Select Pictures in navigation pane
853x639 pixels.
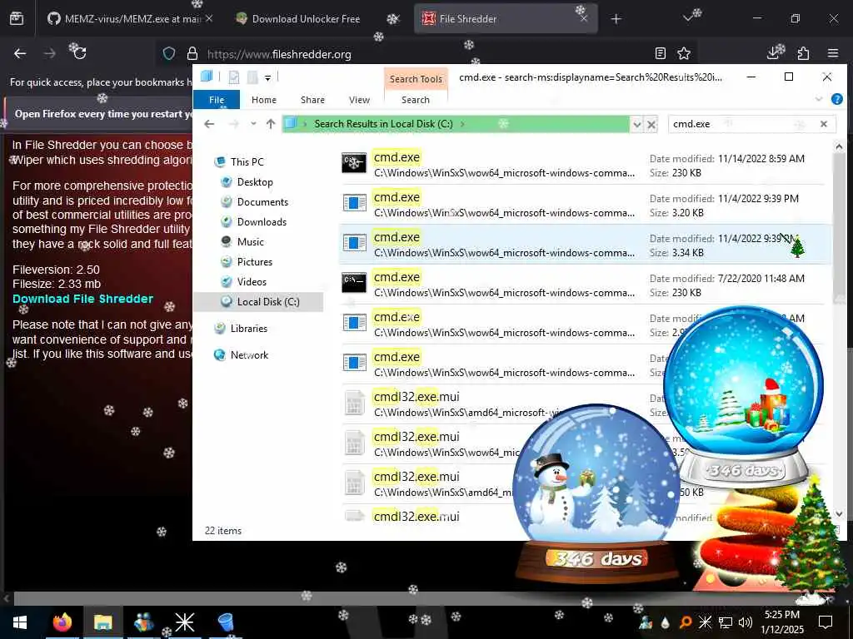[255, 262]
